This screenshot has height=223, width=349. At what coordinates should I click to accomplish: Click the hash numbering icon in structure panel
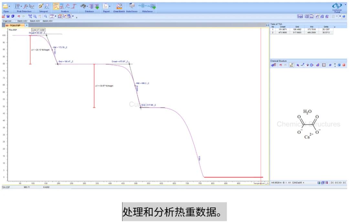(x=330, y=65)
